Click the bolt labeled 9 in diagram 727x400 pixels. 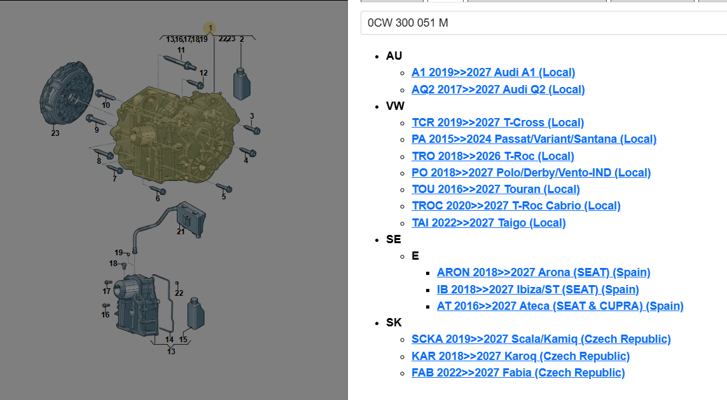96,121
